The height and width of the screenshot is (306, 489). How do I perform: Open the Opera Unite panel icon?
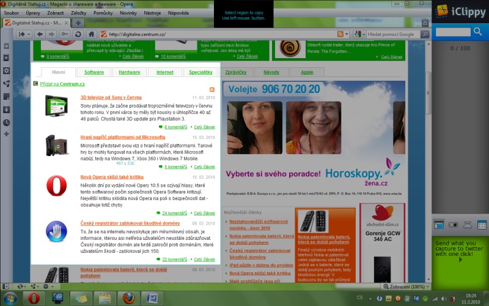pos(6,84)
